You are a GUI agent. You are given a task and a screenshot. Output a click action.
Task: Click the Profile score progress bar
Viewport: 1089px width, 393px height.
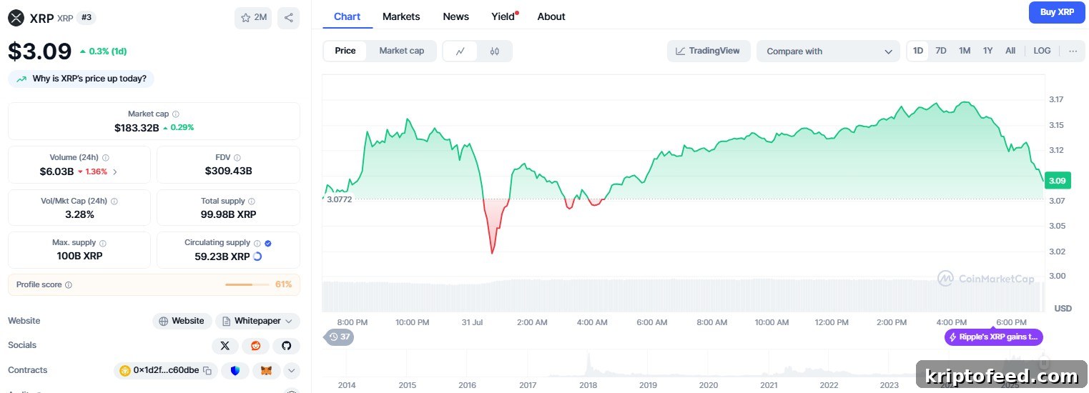(247, 285)
